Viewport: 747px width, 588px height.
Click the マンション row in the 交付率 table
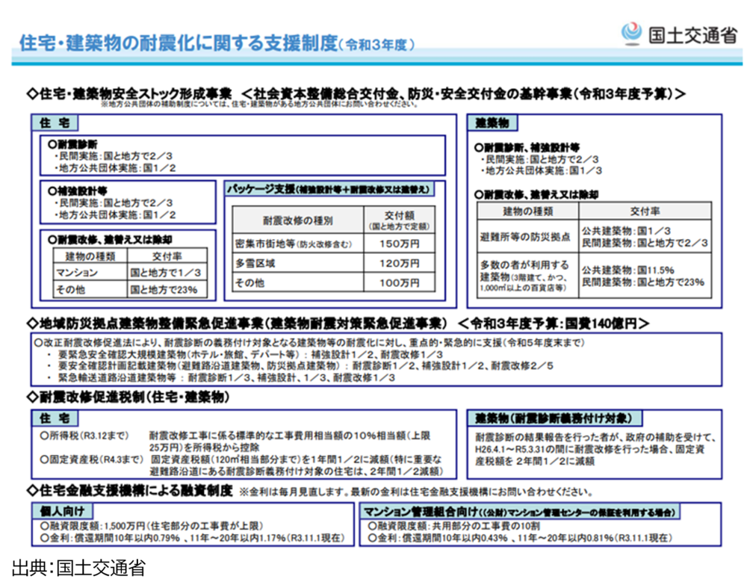[76, 273]
